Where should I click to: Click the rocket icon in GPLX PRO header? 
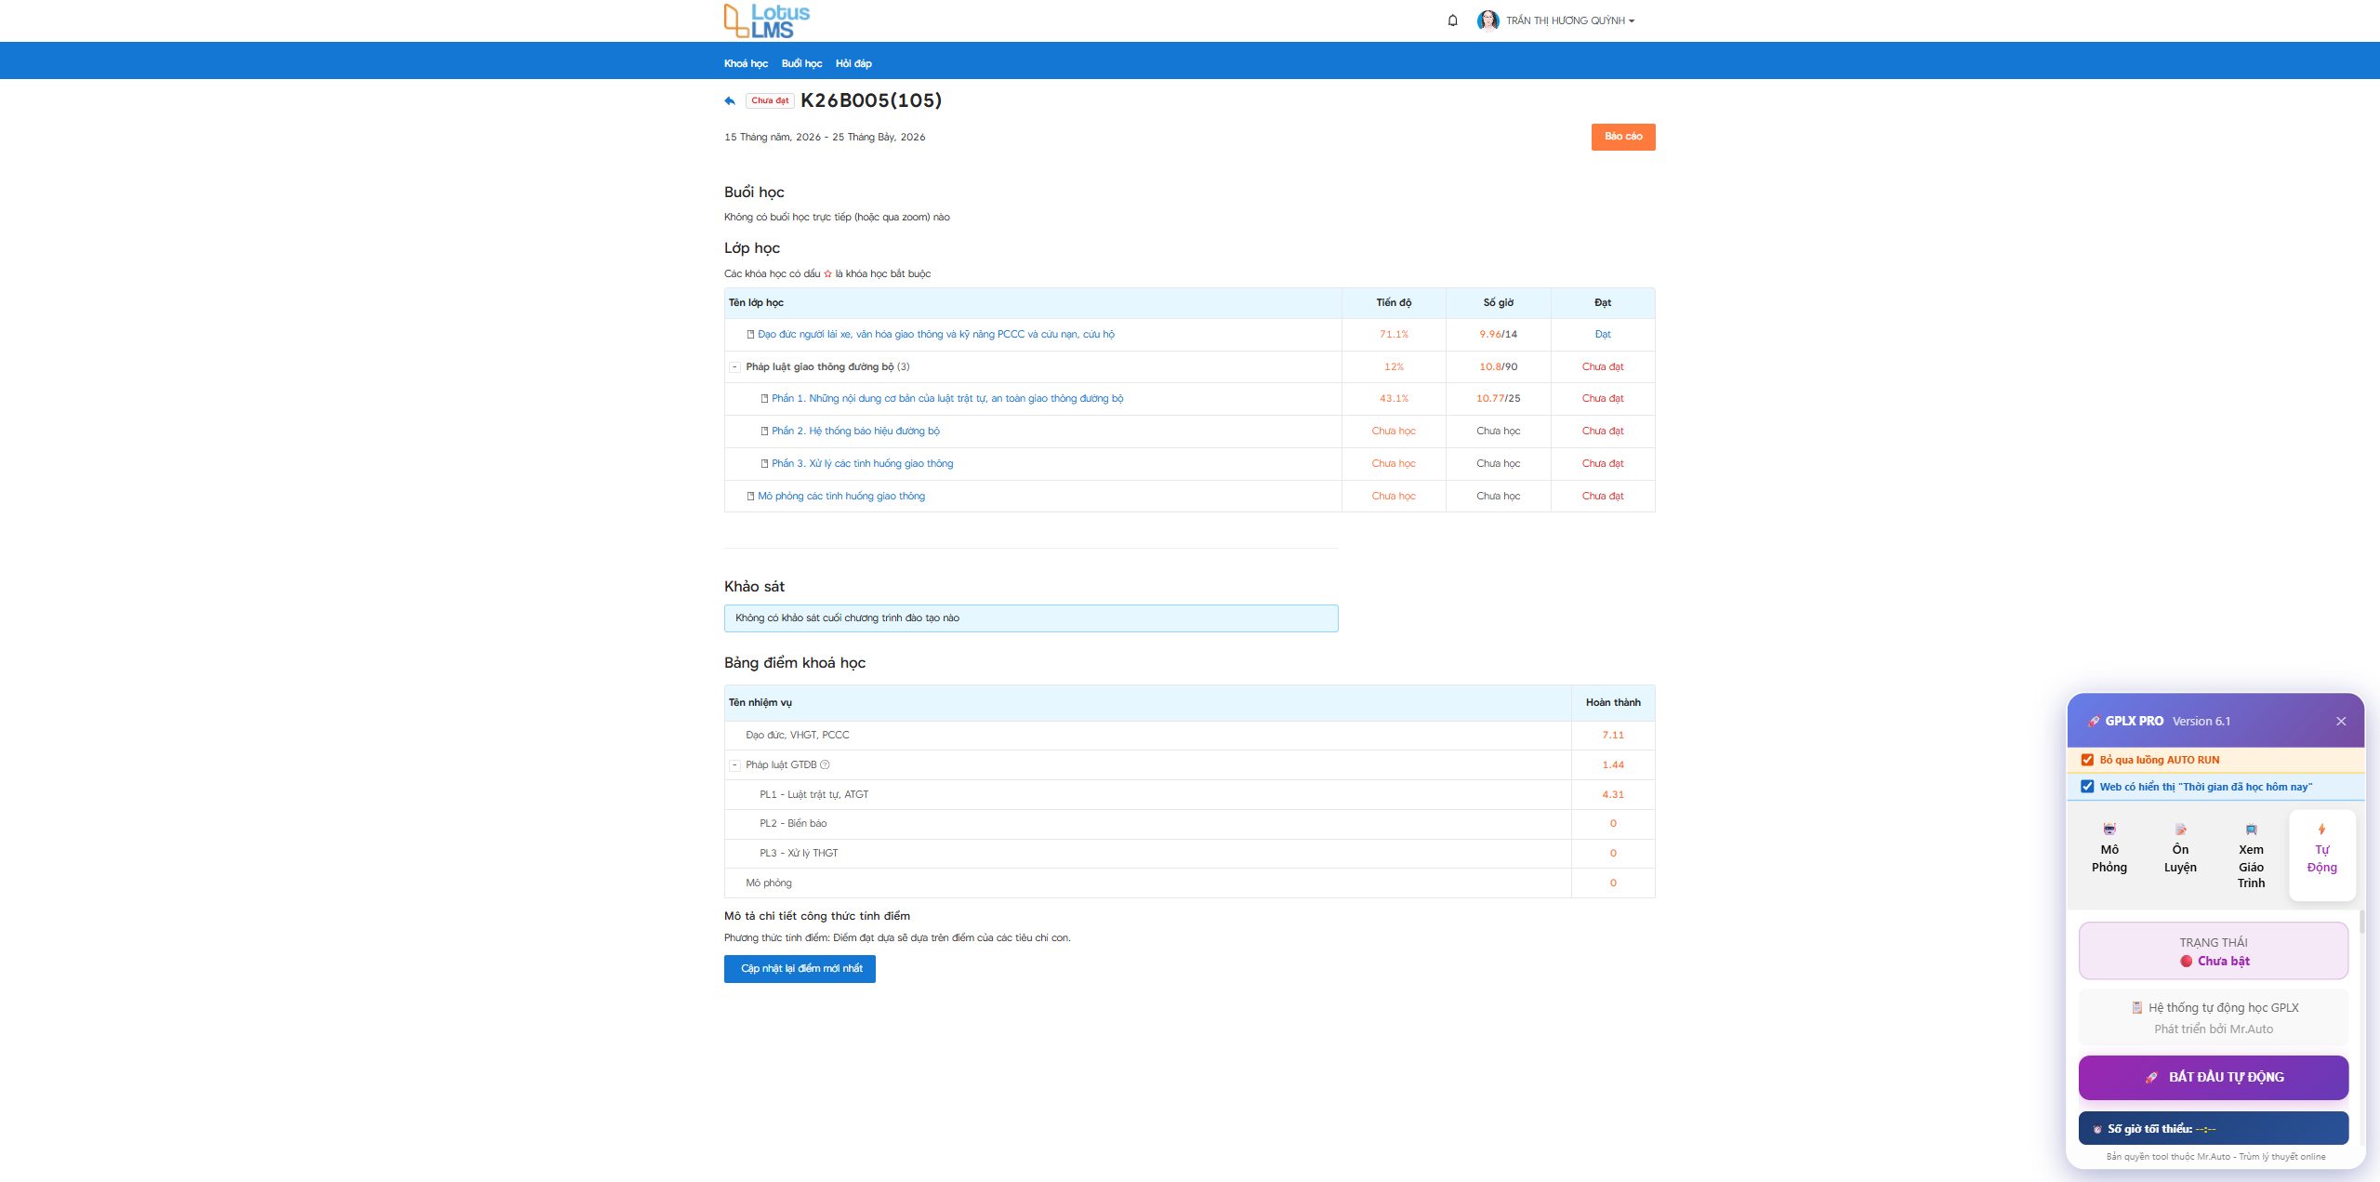[2093, 722]
